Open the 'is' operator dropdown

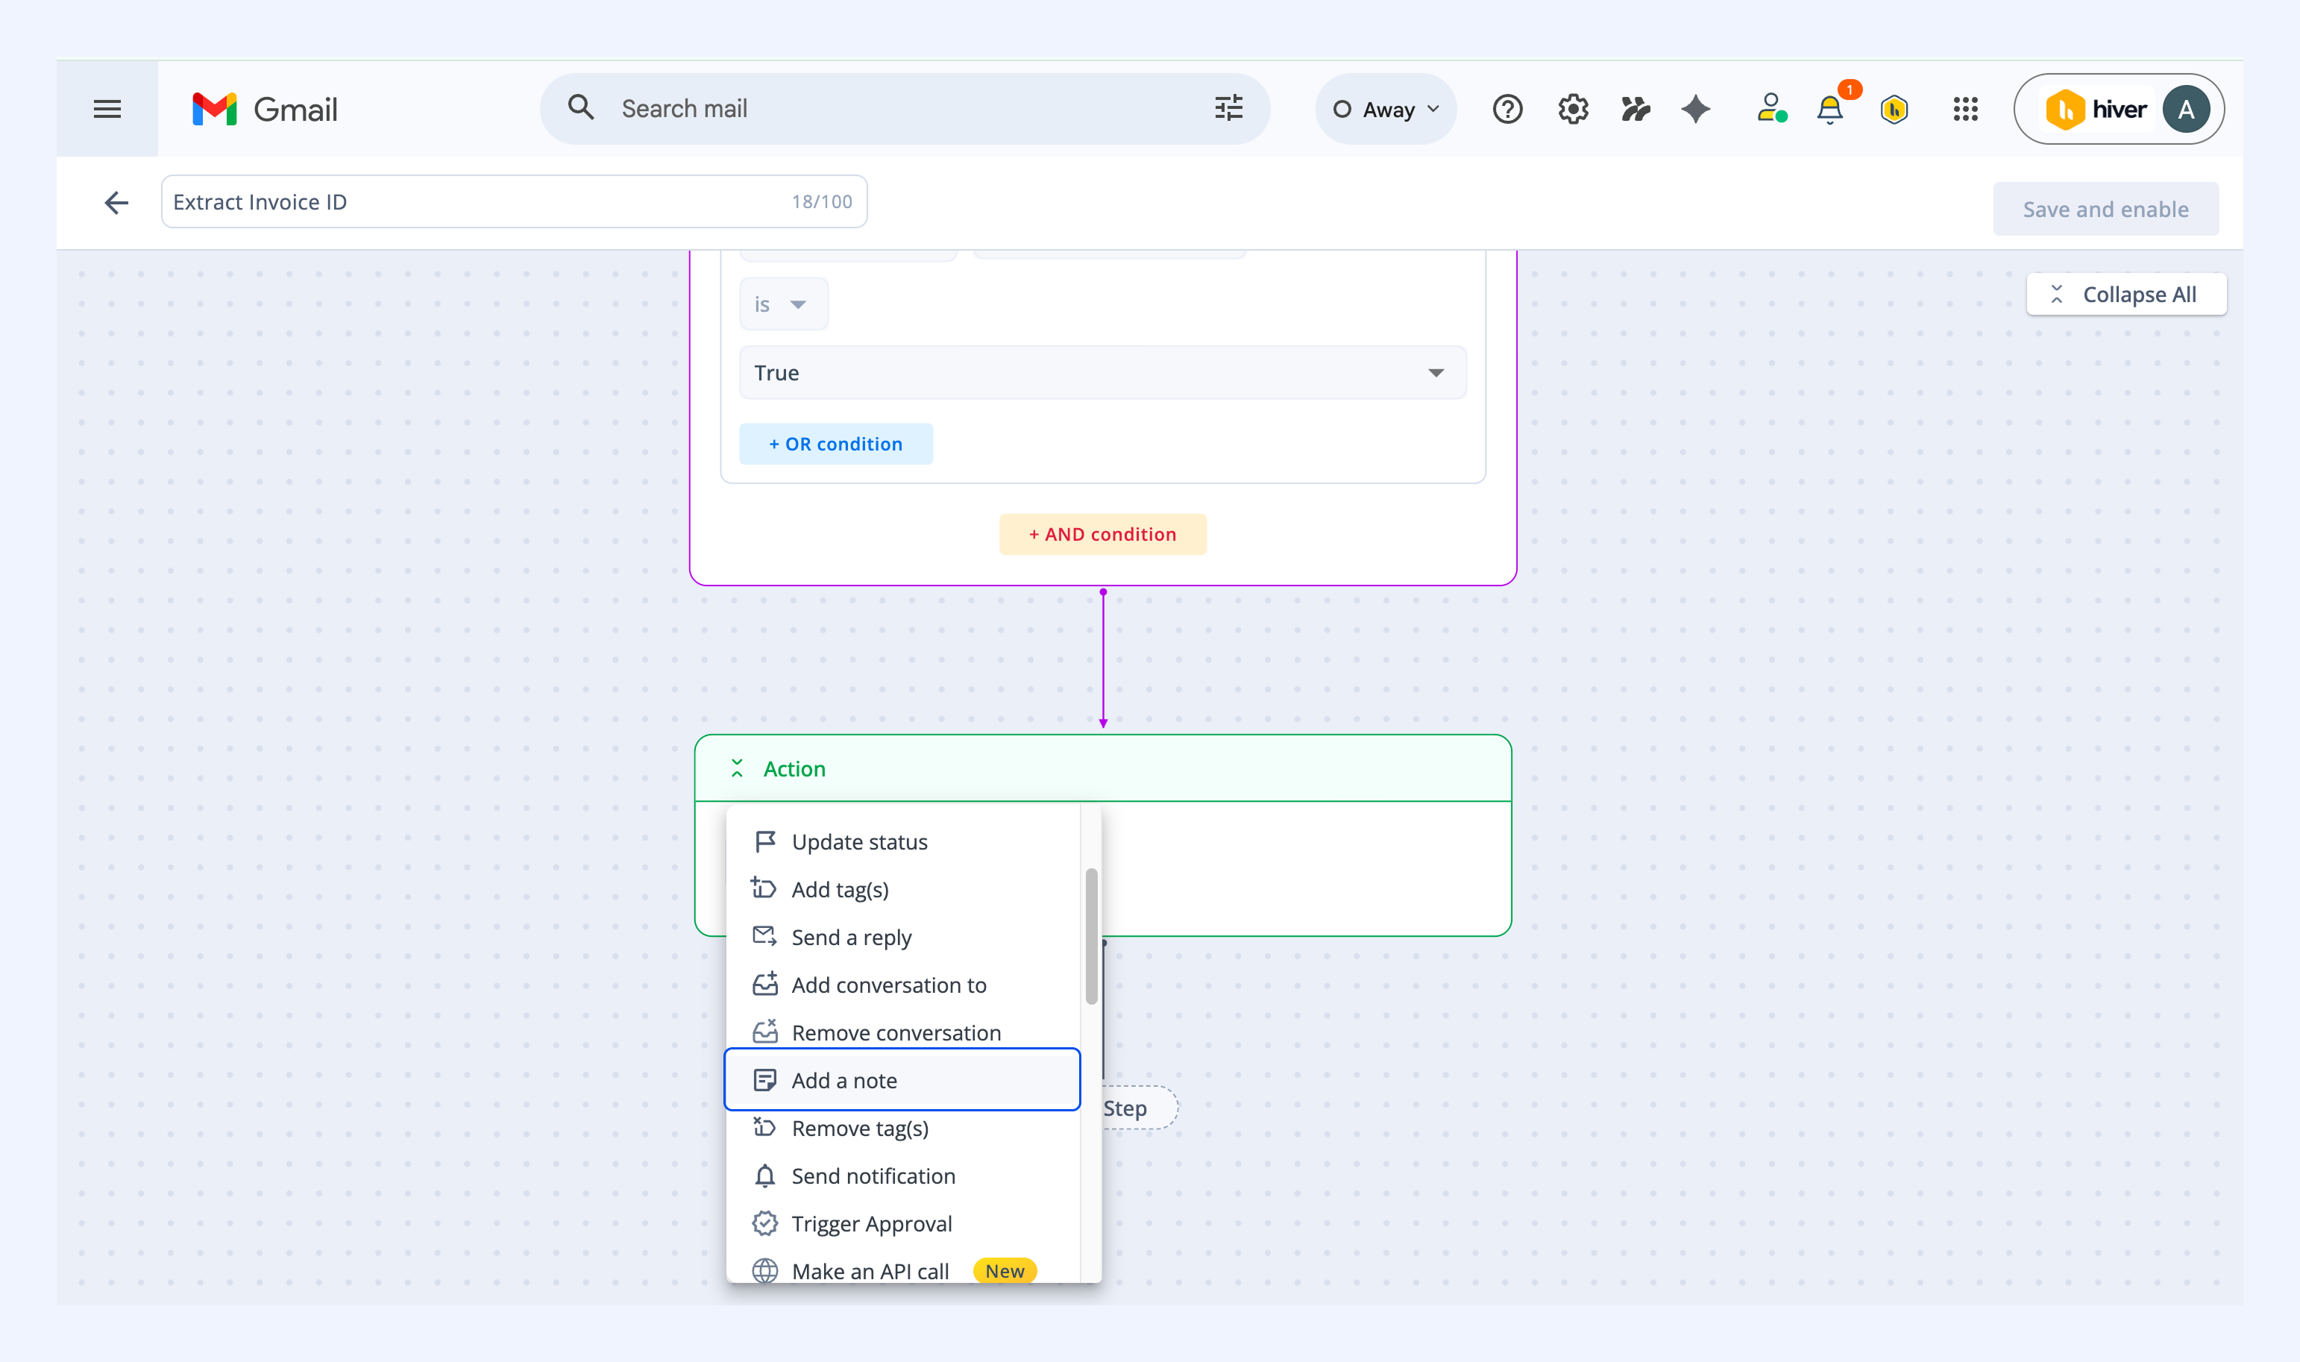pos(784,304)
